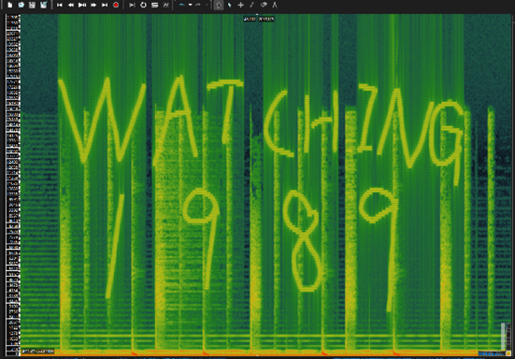
Task: Click the Play/Pause button
Action: 82,5
